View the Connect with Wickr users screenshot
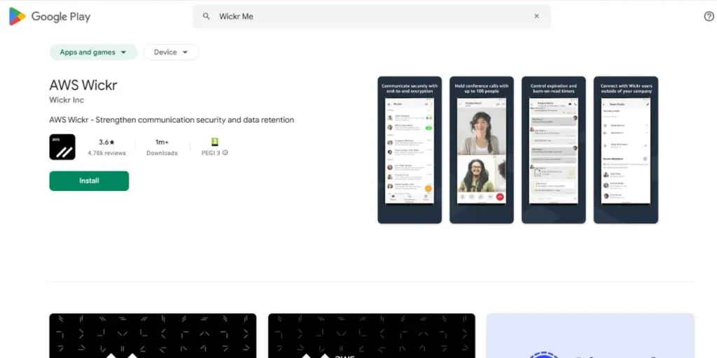717x358 pixels. (x=625, y=150)
